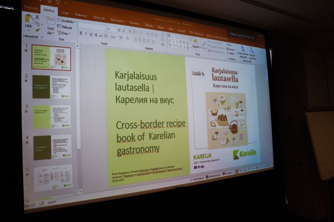The image size is (334, 222).
Task: Switch to the Diaesitys (Slide Show) tab
Action: tap(134, 23)
